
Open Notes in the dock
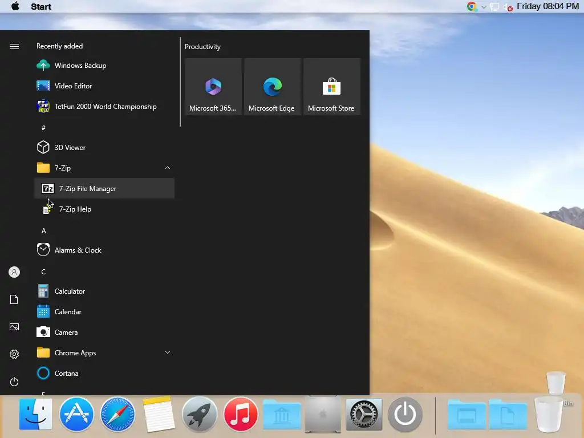point(159,414)
